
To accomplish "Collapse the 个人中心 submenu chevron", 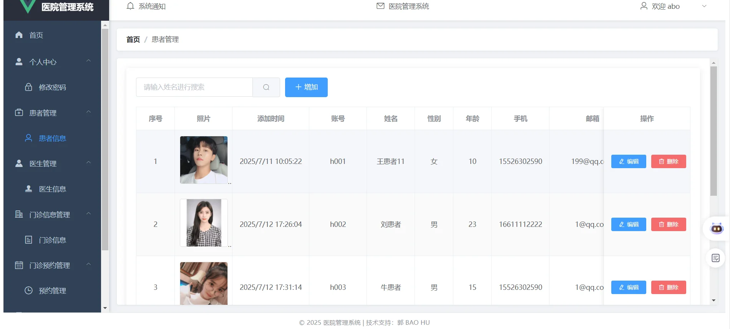I will pos(89,61).
